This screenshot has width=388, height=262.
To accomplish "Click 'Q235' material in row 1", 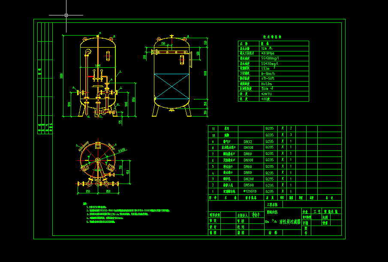I will coord(270,192).
